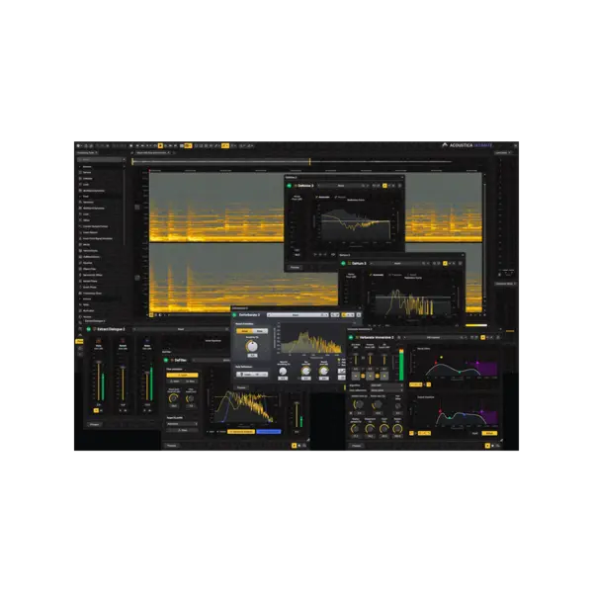Open the DeReverberate 2 preset dropdown

tap(298, 314)
